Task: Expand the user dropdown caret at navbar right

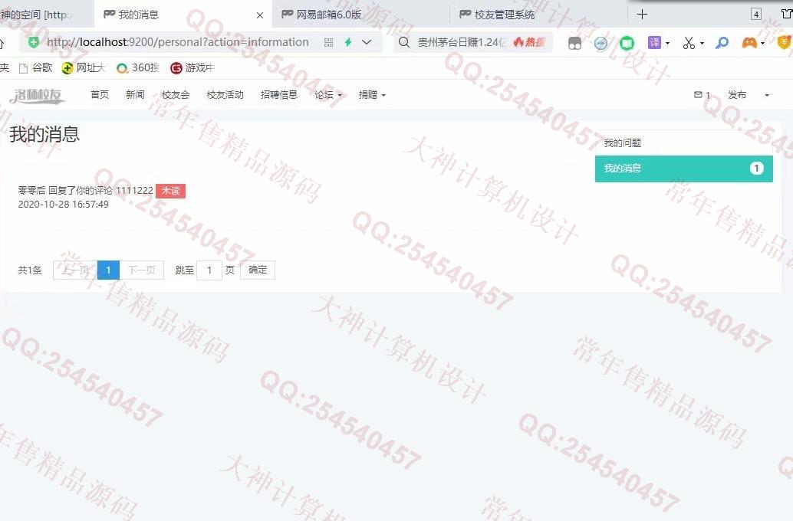Action: (767, 95)
